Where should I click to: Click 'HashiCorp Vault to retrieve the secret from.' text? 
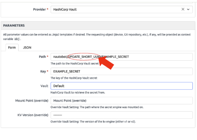pyautogui.click(x=78, y=93)
